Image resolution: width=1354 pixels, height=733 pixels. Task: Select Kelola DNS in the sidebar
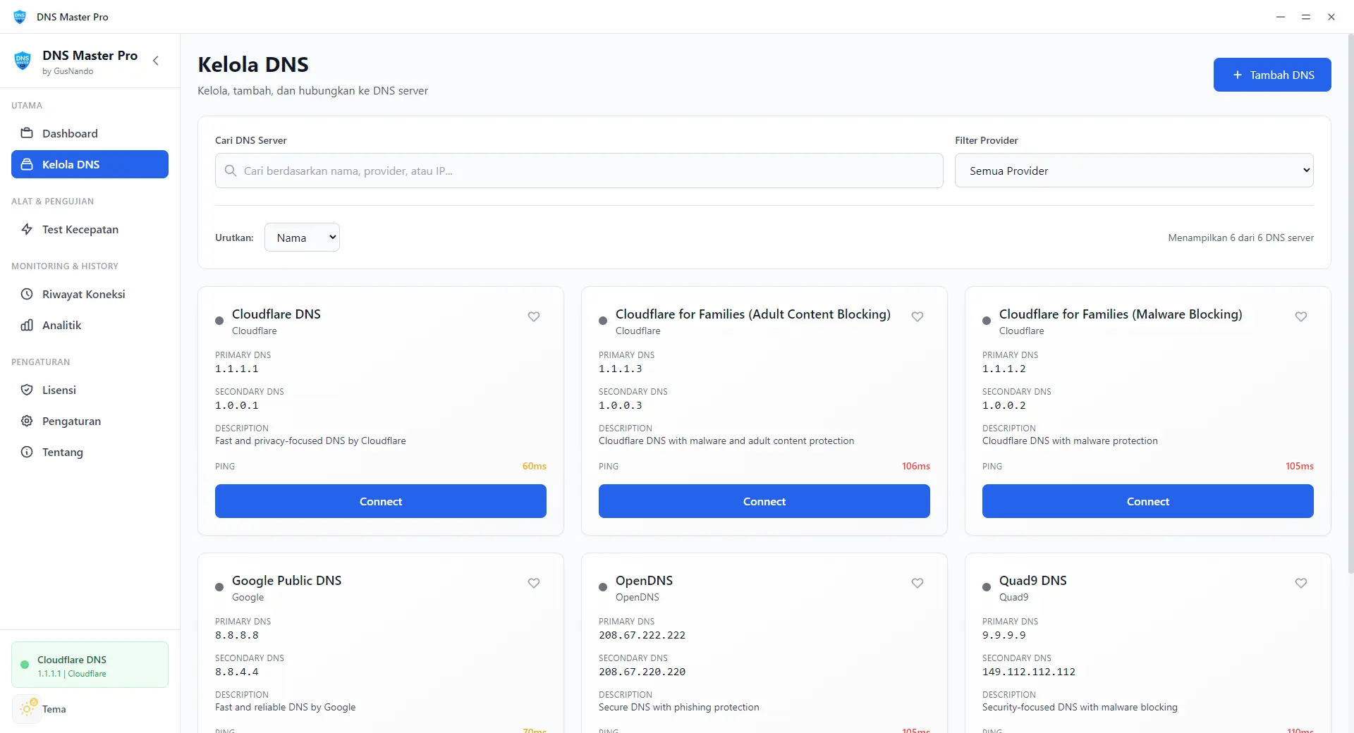click(90, 164)
